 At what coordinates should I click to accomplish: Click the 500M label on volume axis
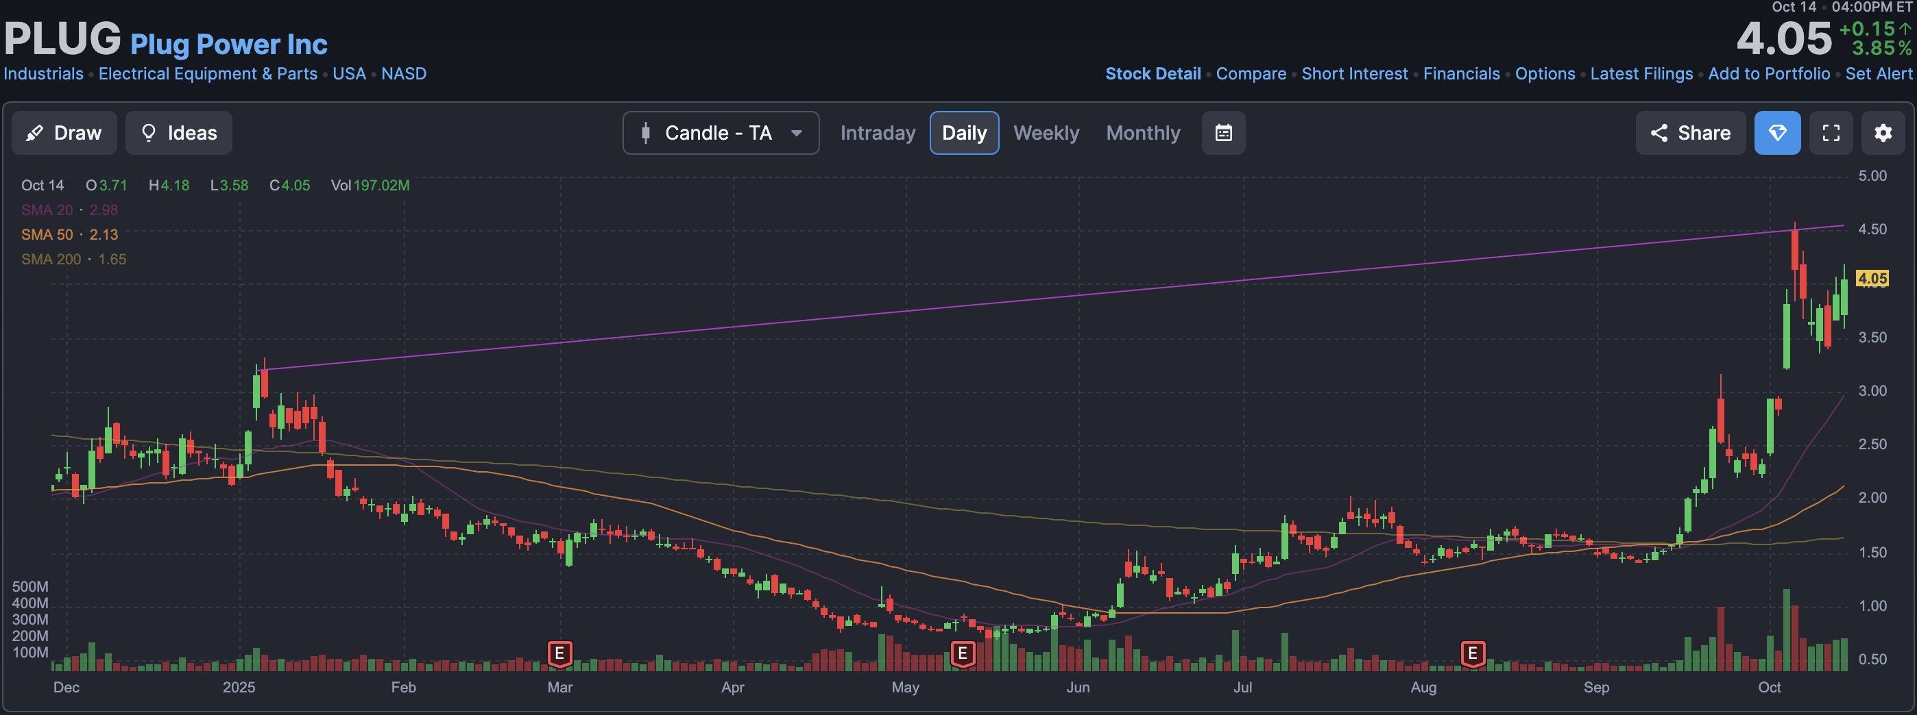pyautogui.click(x=29, y=586)
